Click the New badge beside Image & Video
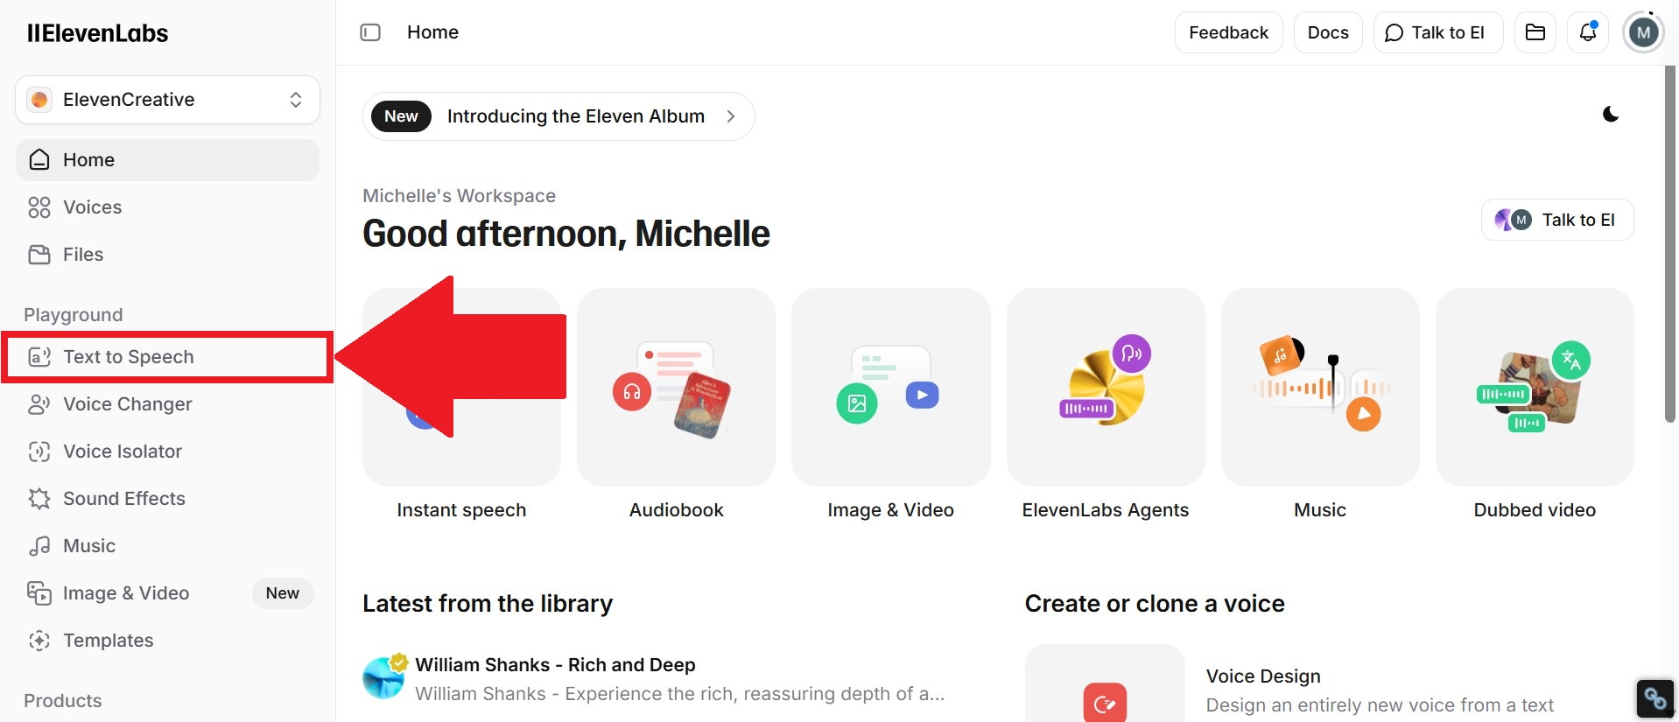This screenshot has width=1679, height=722. [x=282, y=593]
